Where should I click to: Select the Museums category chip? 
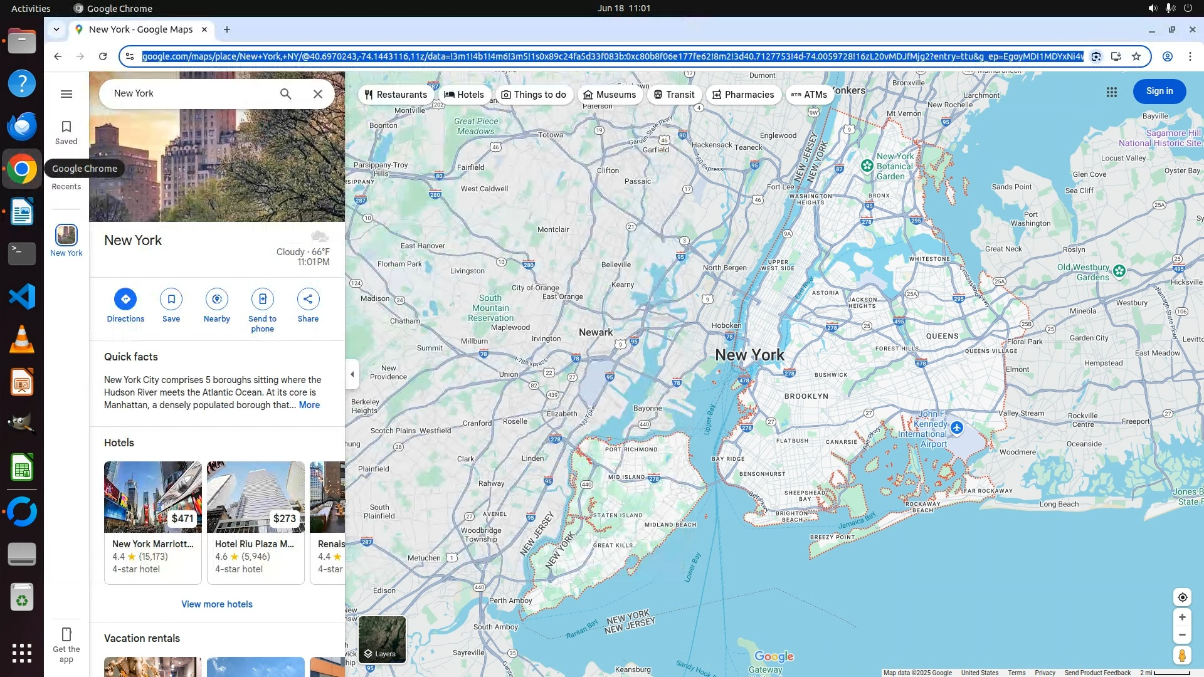coord(610,95)
